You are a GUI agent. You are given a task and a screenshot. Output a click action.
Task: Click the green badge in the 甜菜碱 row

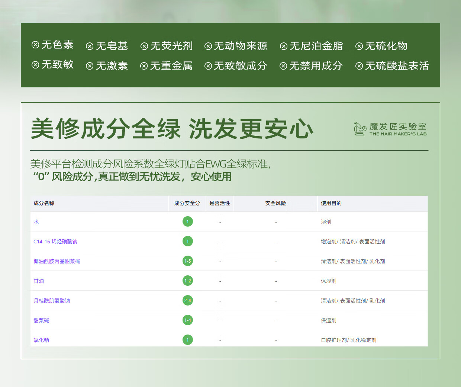point(187,320)
